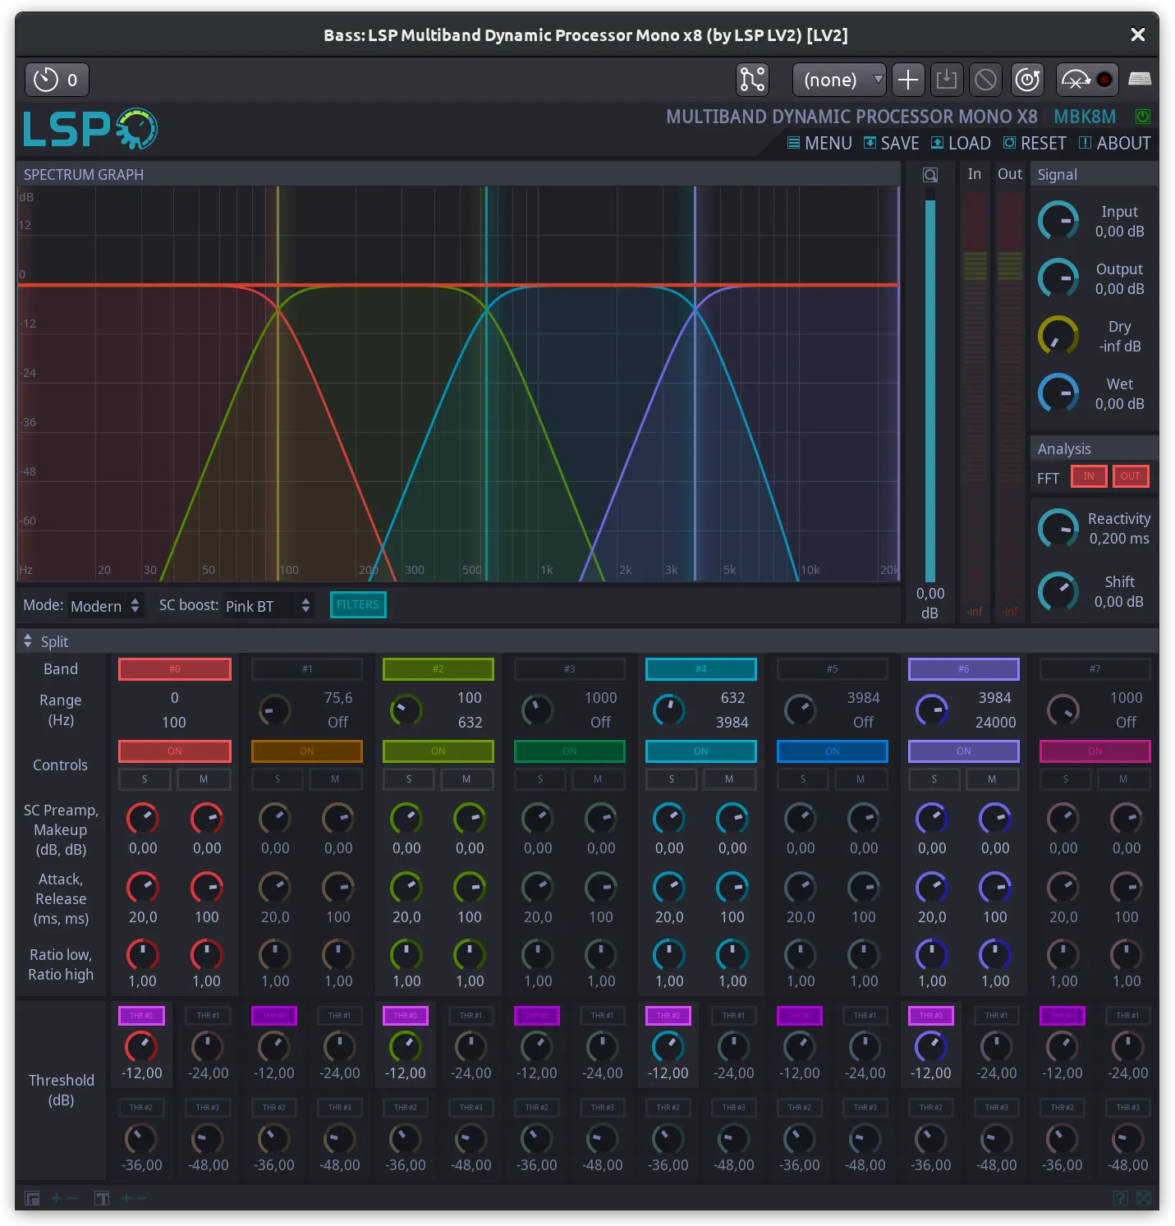The image size is (1175, 1226).
Task: Toggle band #0 ON button
Action: (x=175, y=751)
